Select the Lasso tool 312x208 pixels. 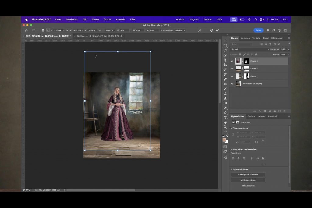pyautogui.click(x=225, y=51)
